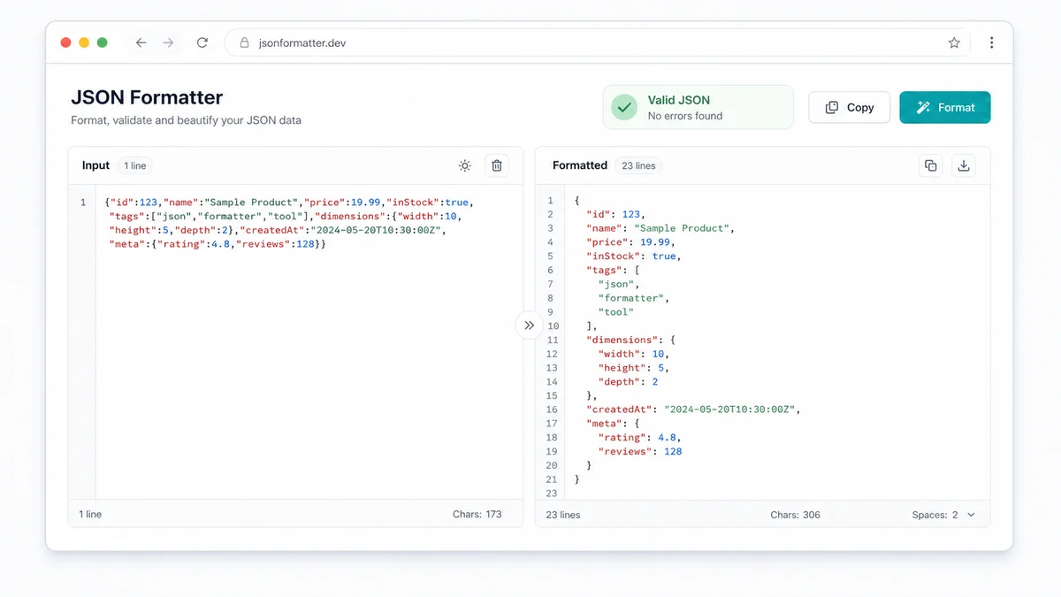Click the Input panel title
This screenshot has width=1061, height=597.
[x=95, y=165]
